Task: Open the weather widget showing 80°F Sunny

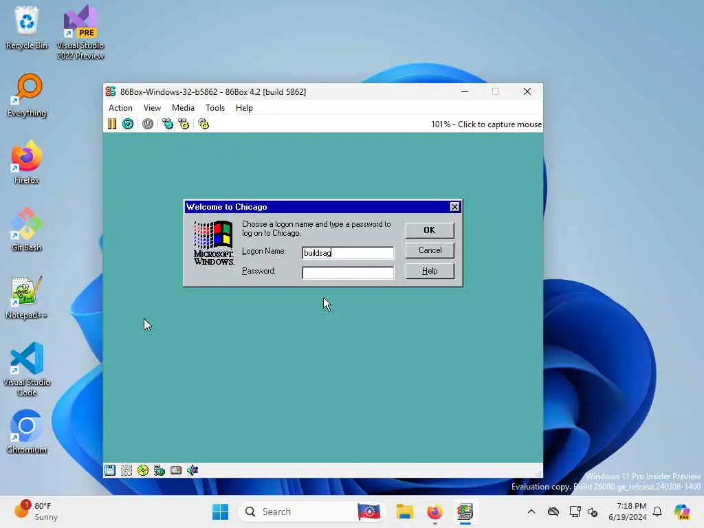Action: click(x=36, y=511)
